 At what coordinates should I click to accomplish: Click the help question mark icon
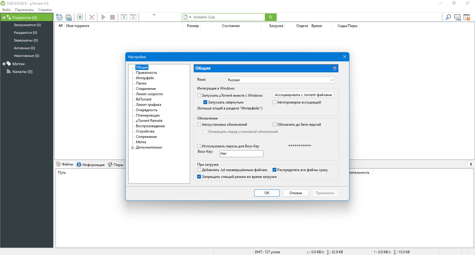click(x=335, y=68)
